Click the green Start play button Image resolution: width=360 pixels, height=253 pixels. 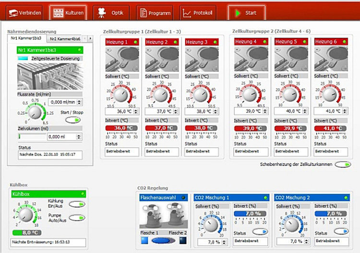pos(246,13)
